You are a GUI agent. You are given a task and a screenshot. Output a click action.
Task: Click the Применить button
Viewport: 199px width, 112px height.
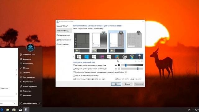pyautogui.click(x=139, y=84)
